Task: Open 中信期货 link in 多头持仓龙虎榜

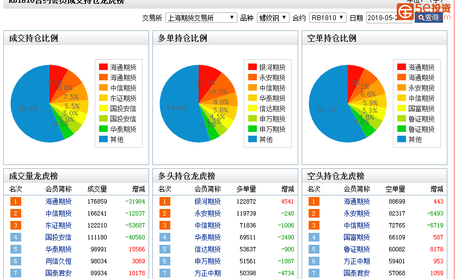Action: 207,225
